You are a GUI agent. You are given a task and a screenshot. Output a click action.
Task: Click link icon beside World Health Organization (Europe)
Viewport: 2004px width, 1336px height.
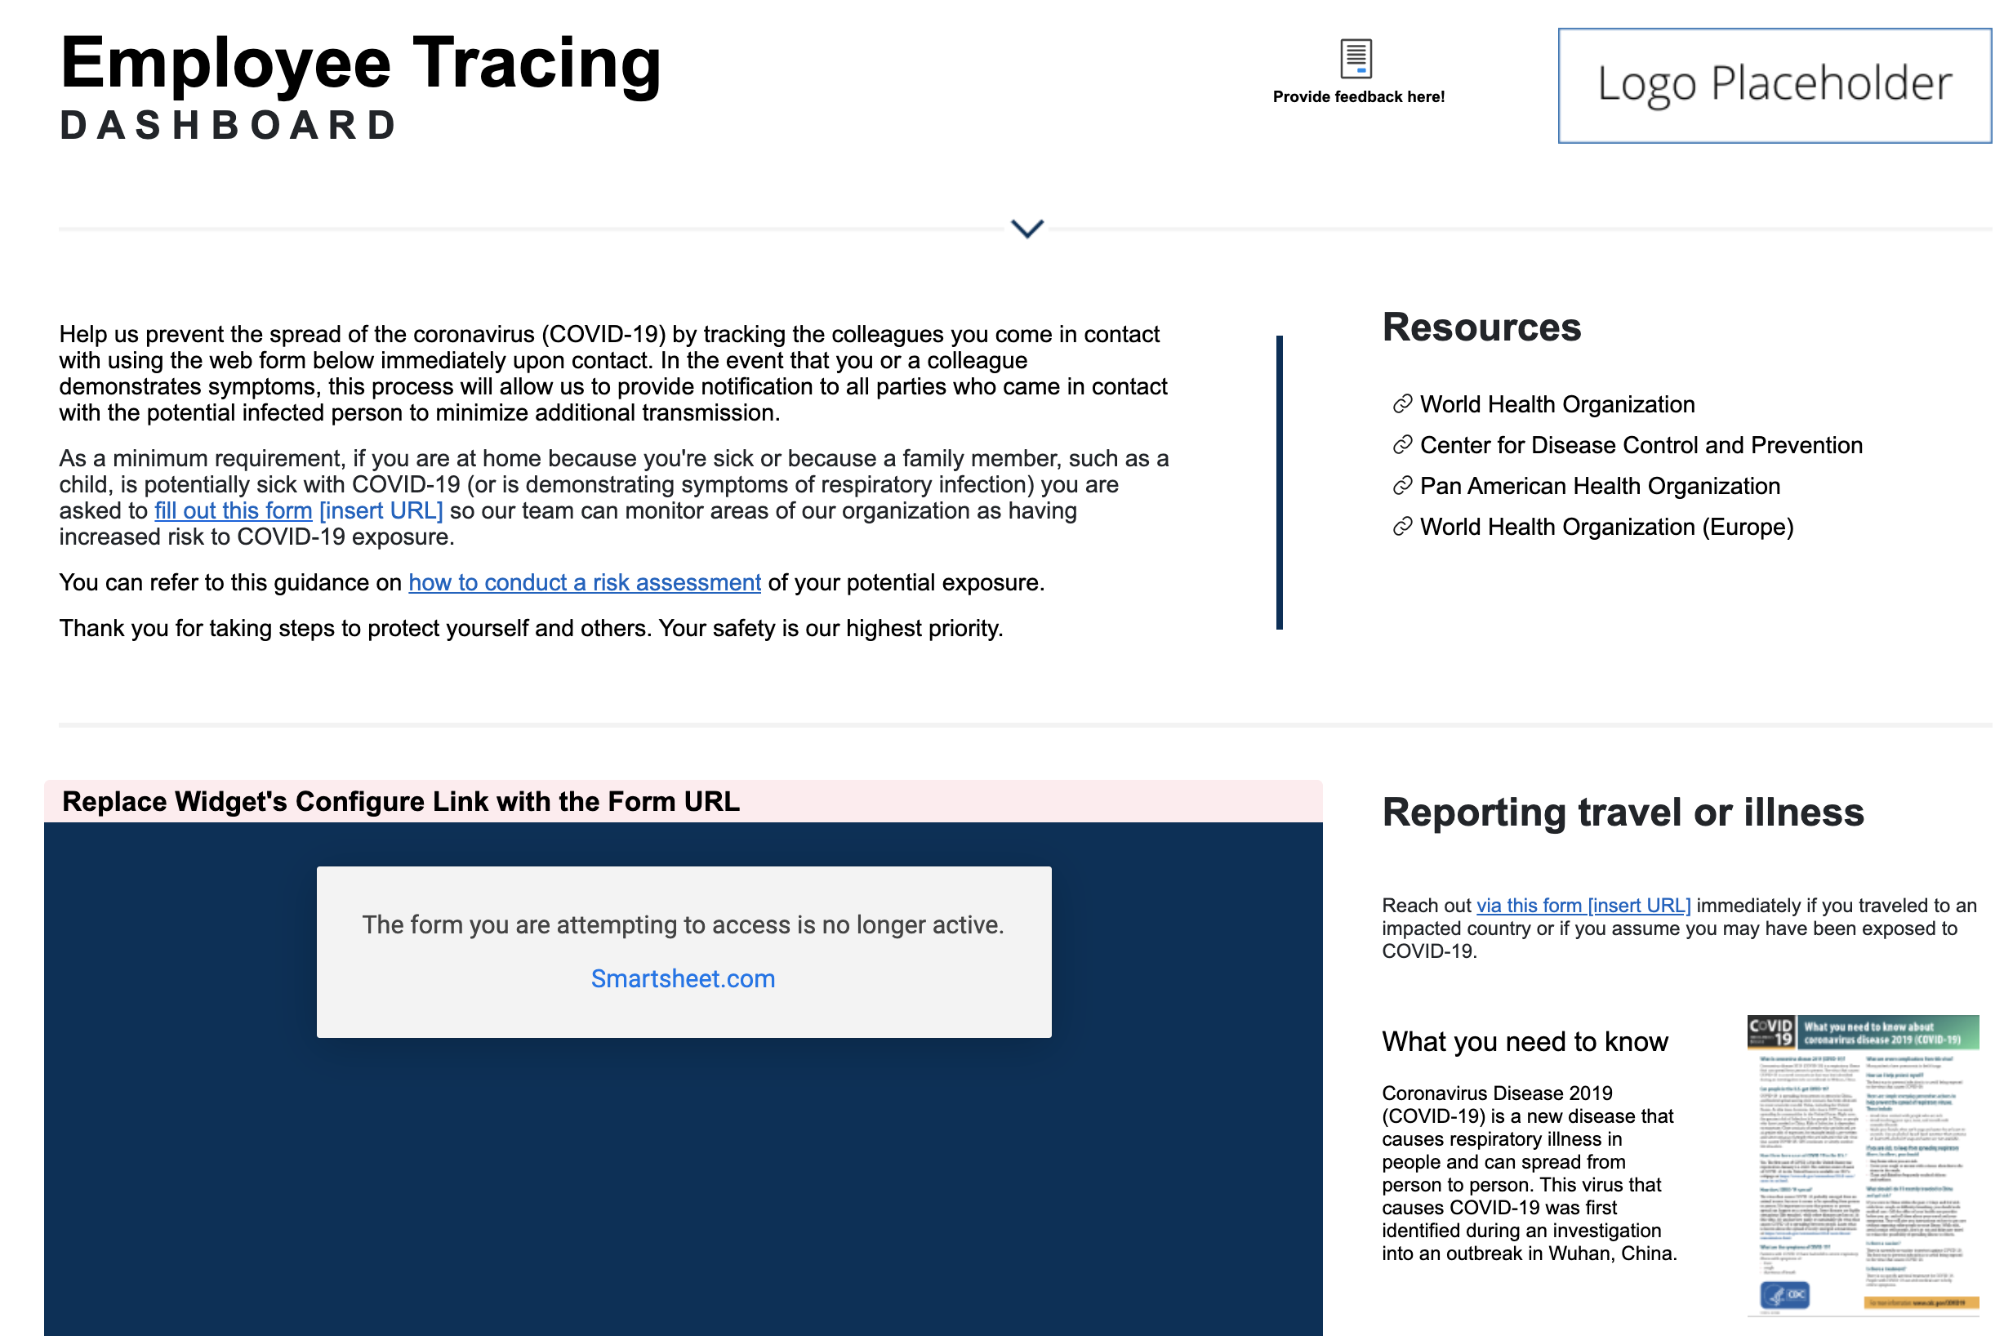(1401, 527)
